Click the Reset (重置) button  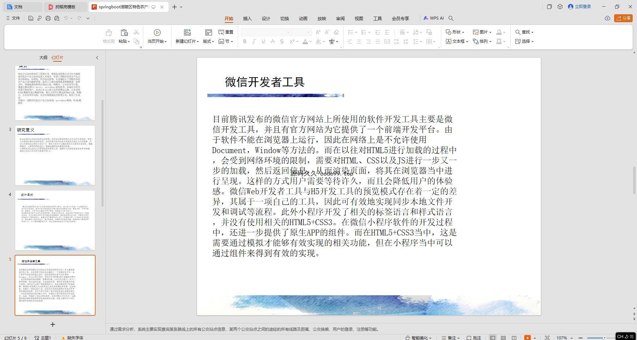(x=226, y=32)
